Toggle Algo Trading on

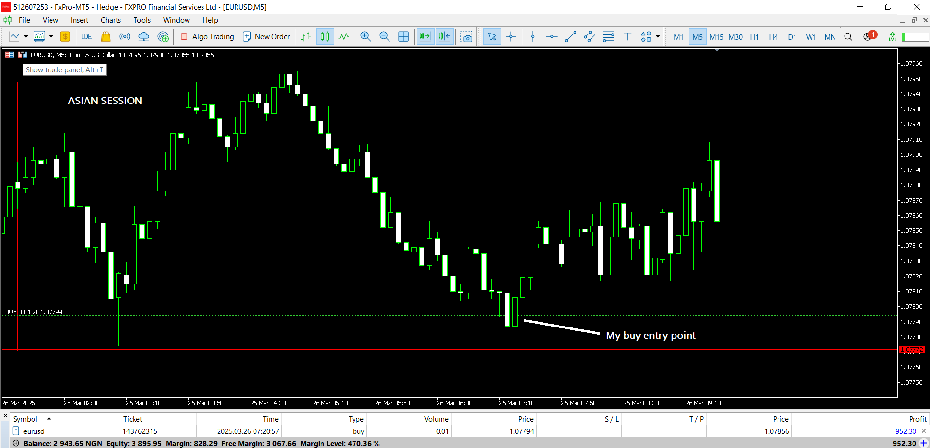207,37
